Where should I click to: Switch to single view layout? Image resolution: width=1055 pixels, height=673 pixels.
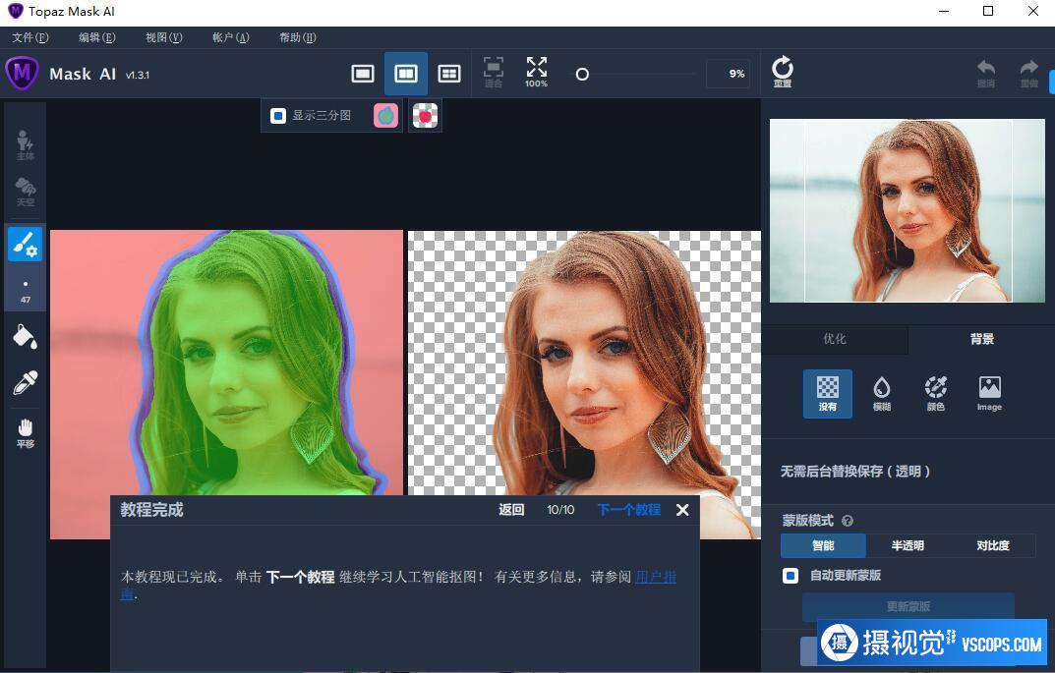(363, 74)
